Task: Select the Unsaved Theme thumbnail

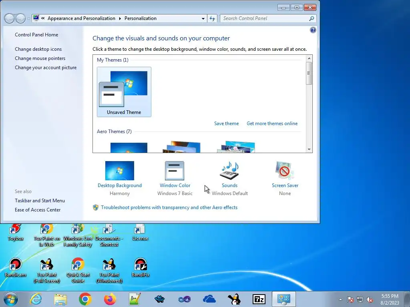Action: (x=124, y=92)
